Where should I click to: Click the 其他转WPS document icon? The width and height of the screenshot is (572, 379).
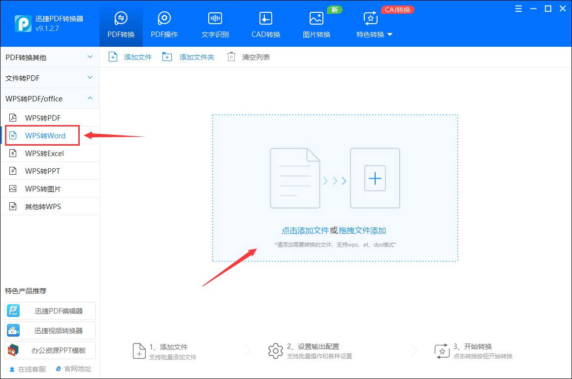point(13,206)
